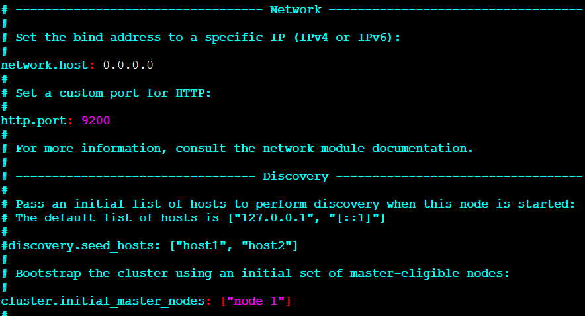Click the red colon after network.host
The height and width of the screenshot is (316, 585).
click(x=92, y=66)
